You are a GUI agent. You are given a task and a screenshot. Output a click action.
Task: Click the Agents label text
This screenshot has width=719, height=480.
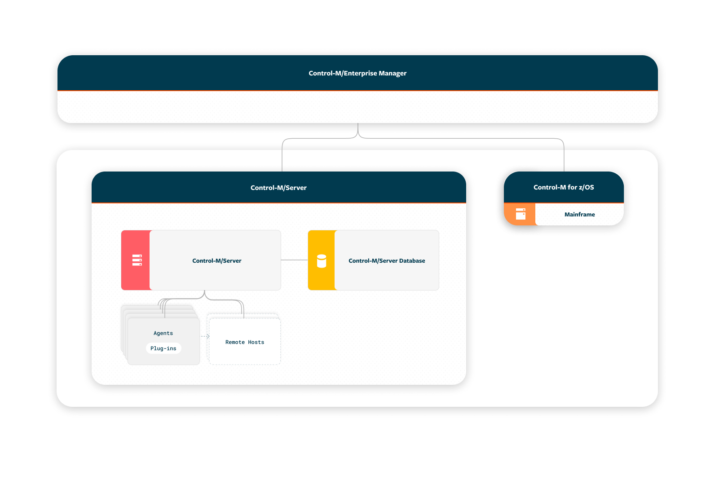click(163, 333)
